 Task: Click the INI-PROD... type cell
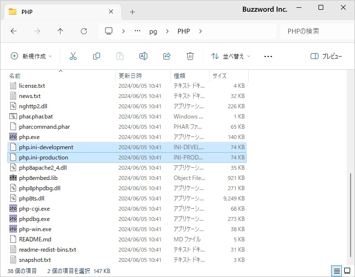click(x=188, y=158)
